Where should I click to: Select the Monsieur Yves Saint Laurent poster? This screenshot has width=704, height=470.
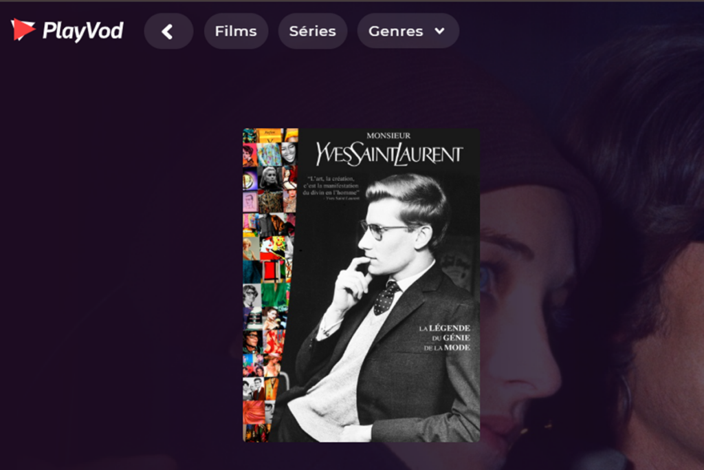coord(362,286)
